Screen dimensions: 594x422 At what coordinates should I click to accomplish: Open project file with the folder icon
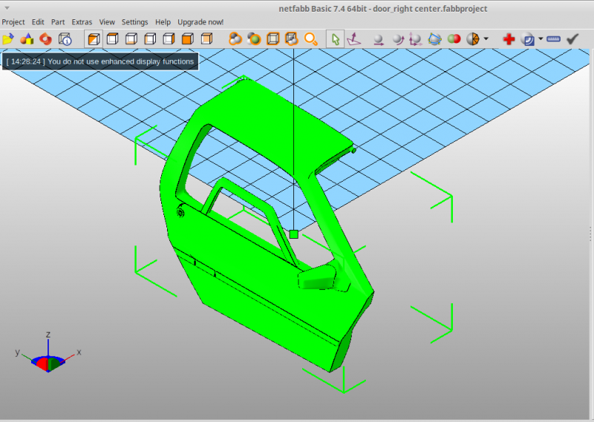tap(8, 39)
